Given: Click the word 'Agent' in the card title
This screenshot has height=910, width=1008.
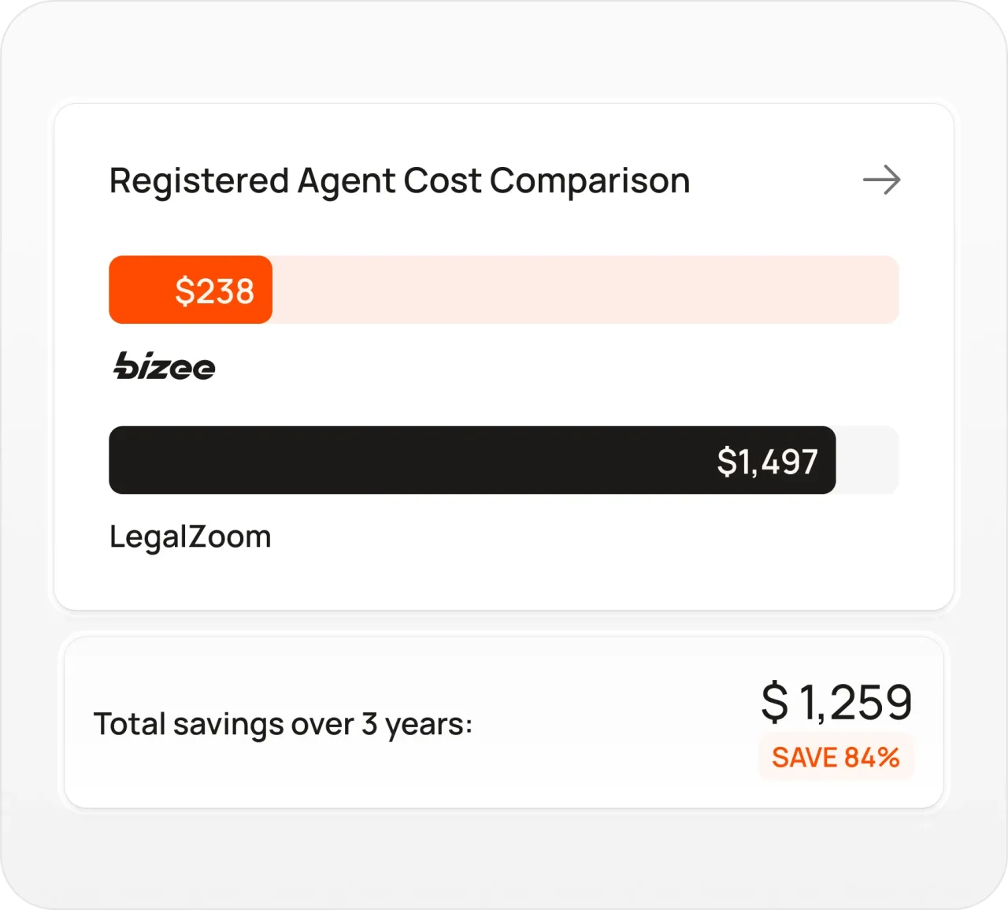Looking at the screenshot, I should click(x=346, y=181).
